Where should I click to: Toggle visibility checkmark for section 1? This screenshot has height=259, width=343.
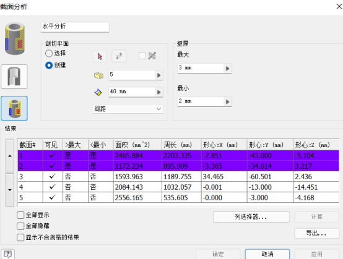(52, 156)
